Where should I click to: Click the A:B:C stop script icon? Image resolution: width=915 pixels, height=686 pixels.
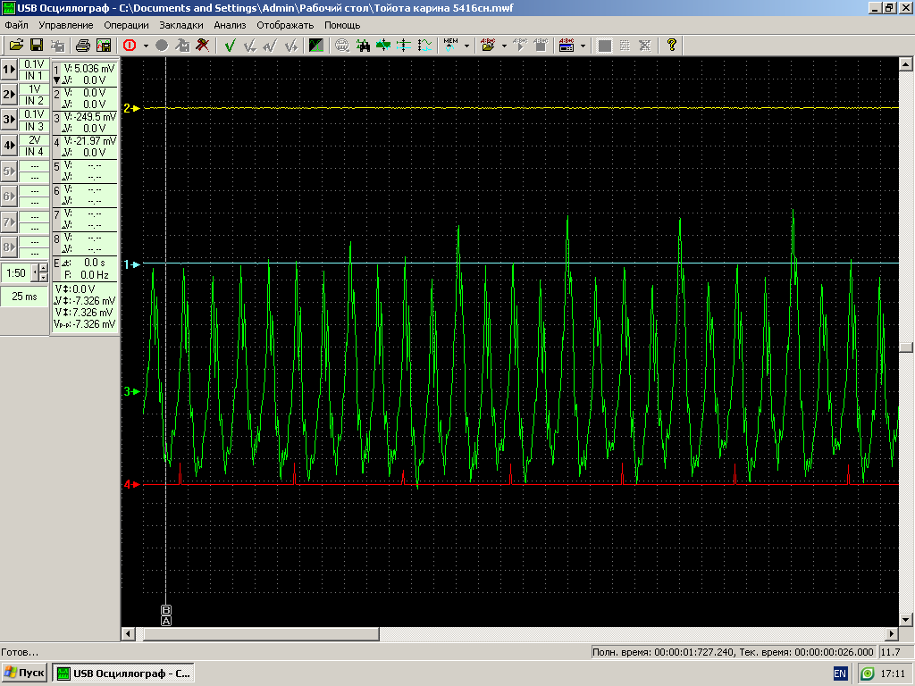[x=540, y=45]
